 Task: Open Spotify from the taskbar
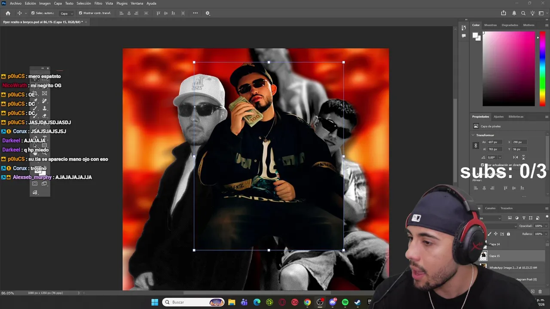(345, 302)
